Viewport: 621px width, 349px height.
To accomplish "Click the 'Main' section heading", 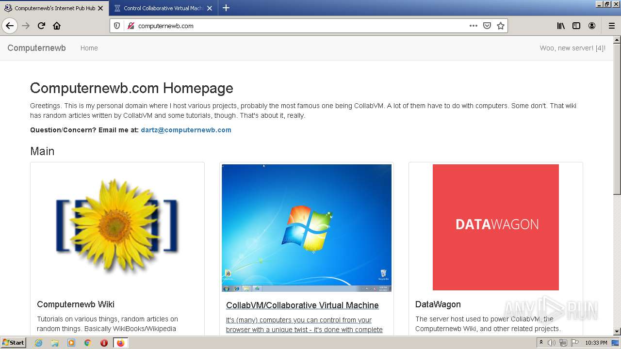I will (42, 151).
